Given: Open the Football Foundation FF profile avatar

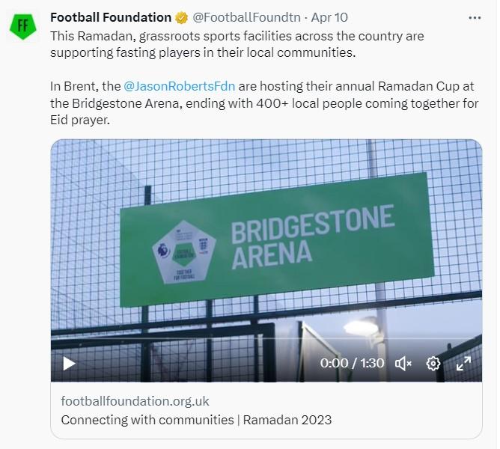Looking at the screenshot, I should (23, 25).
